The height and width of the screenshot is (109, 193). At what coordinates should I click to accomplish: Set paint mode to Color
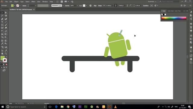(2, 64)
